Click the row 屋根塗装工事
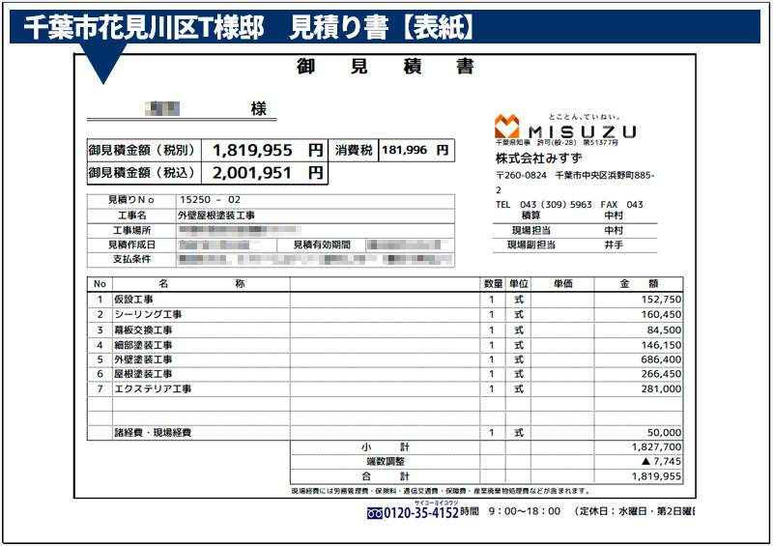This screenshot has width=773, height=546. [x=385, y=374]
